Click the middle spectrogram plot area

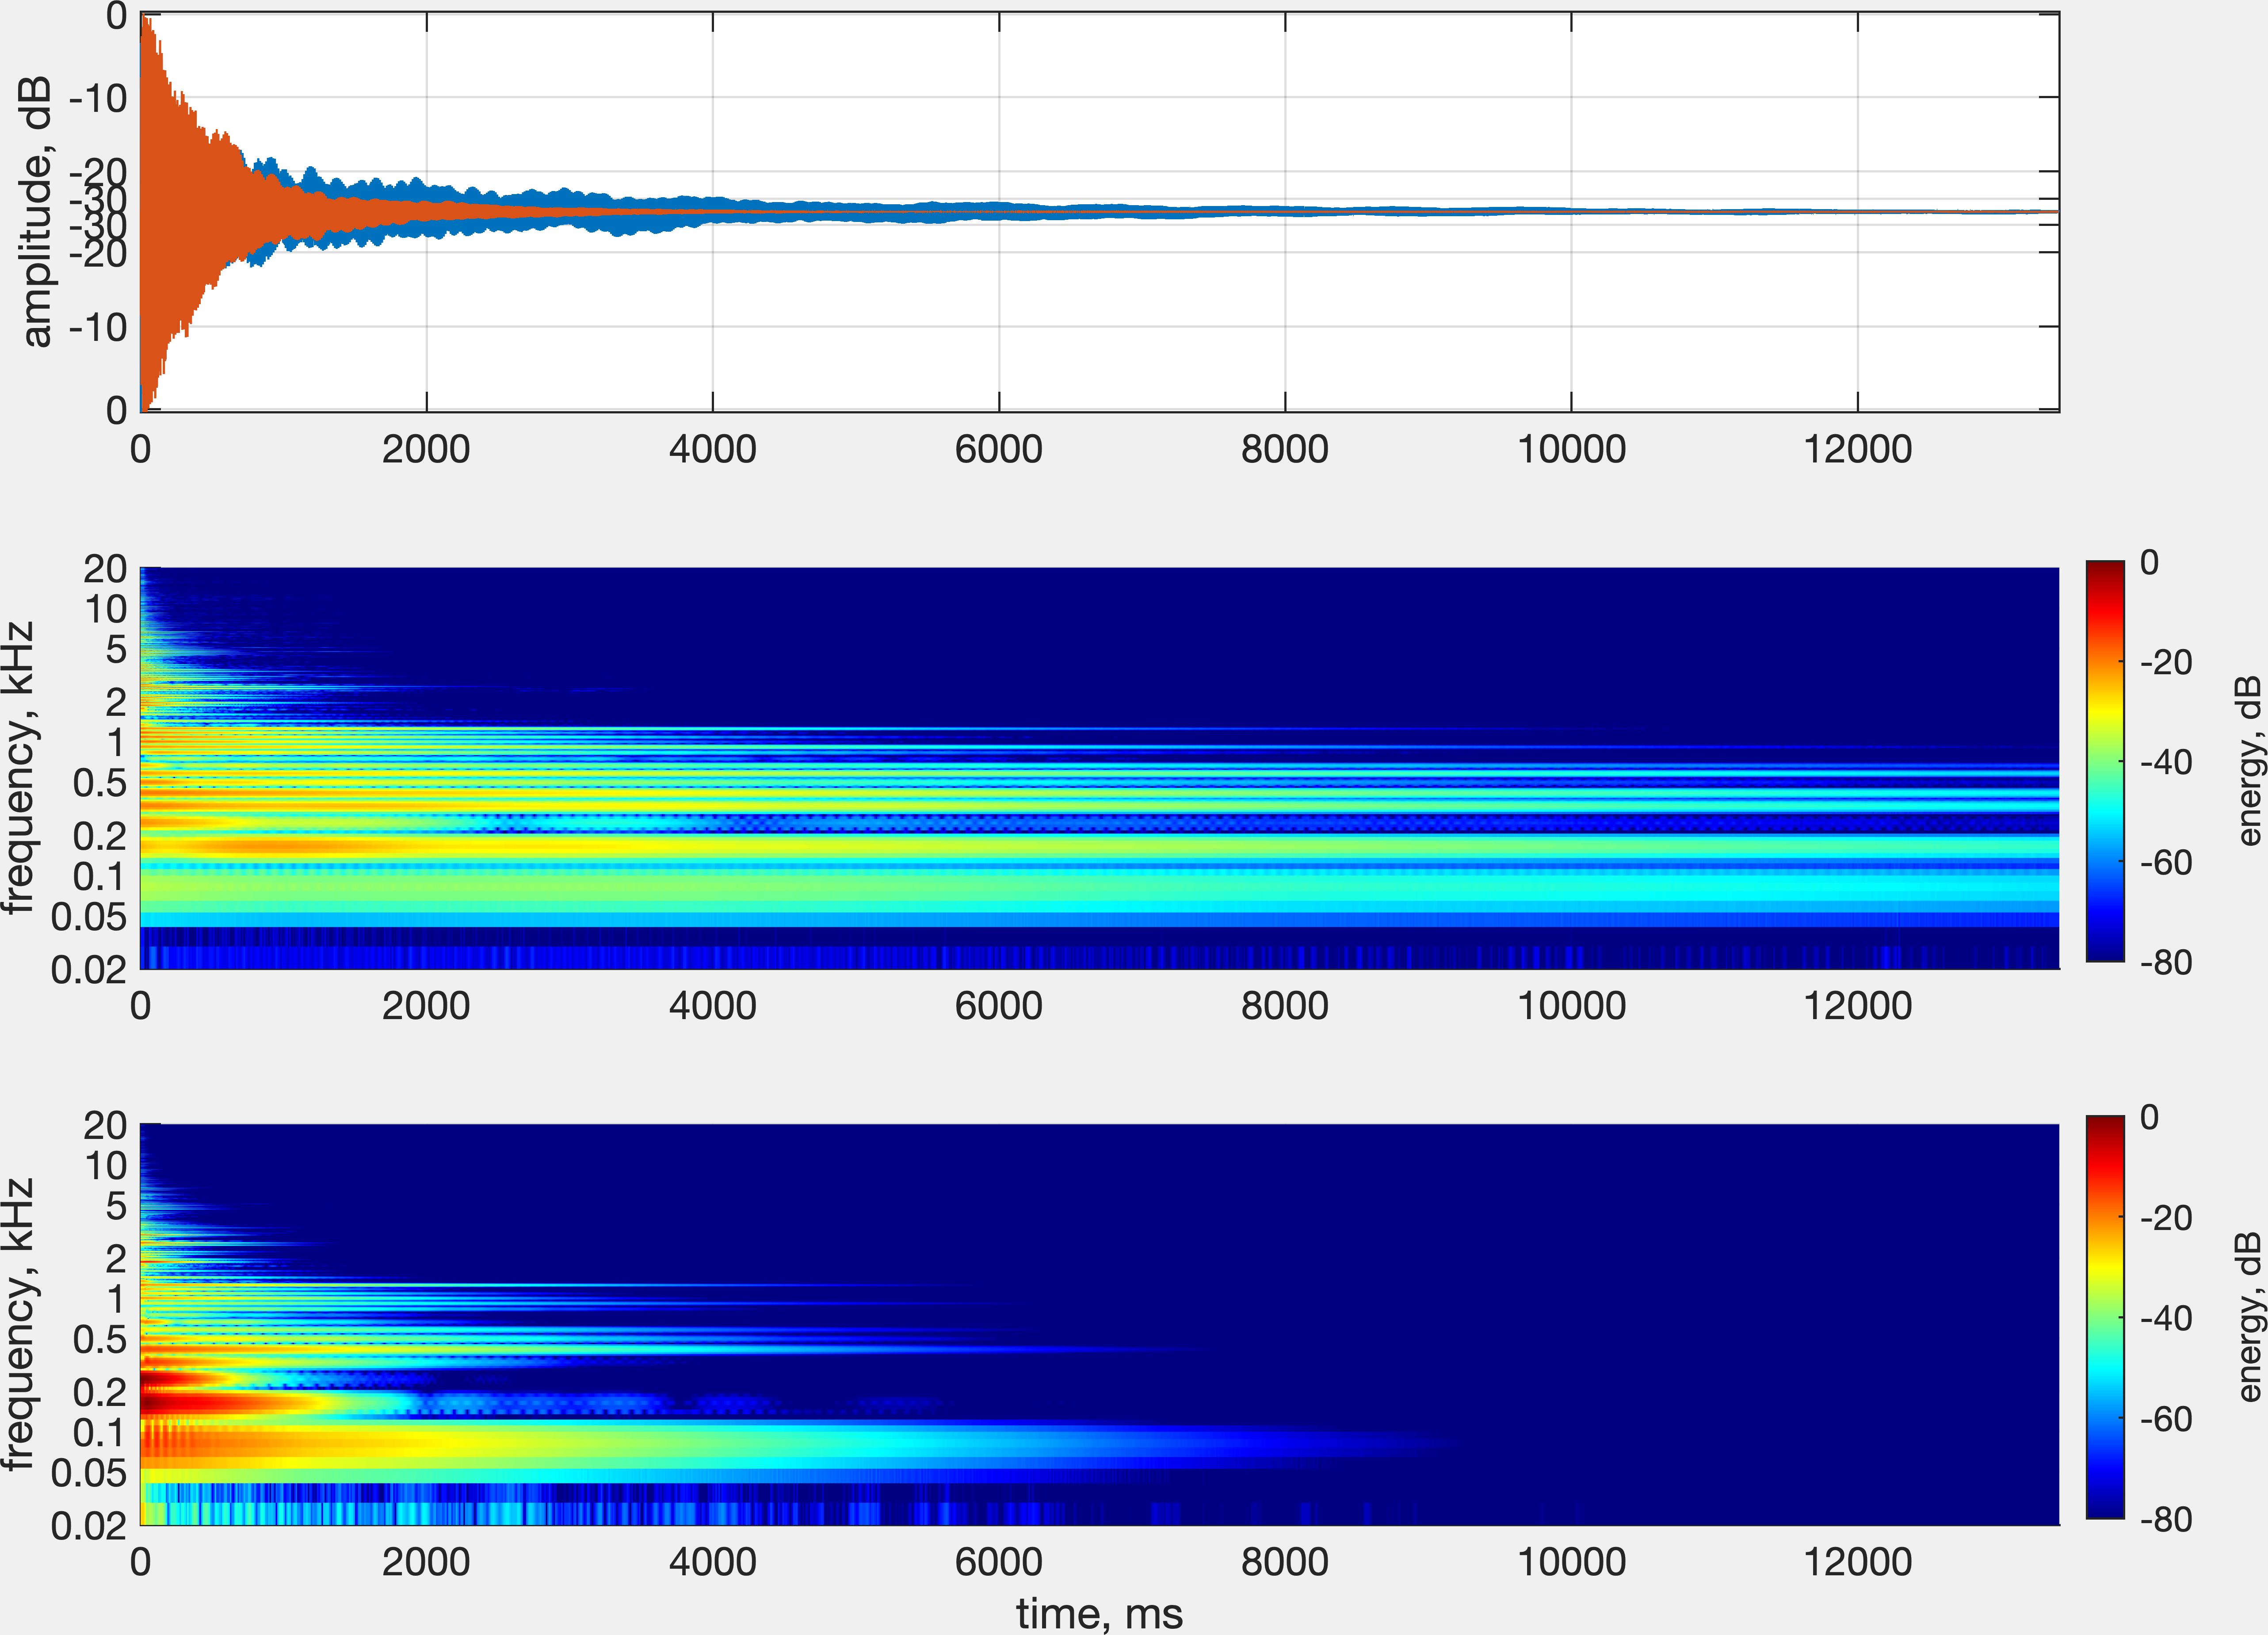tap(1100, 767)
